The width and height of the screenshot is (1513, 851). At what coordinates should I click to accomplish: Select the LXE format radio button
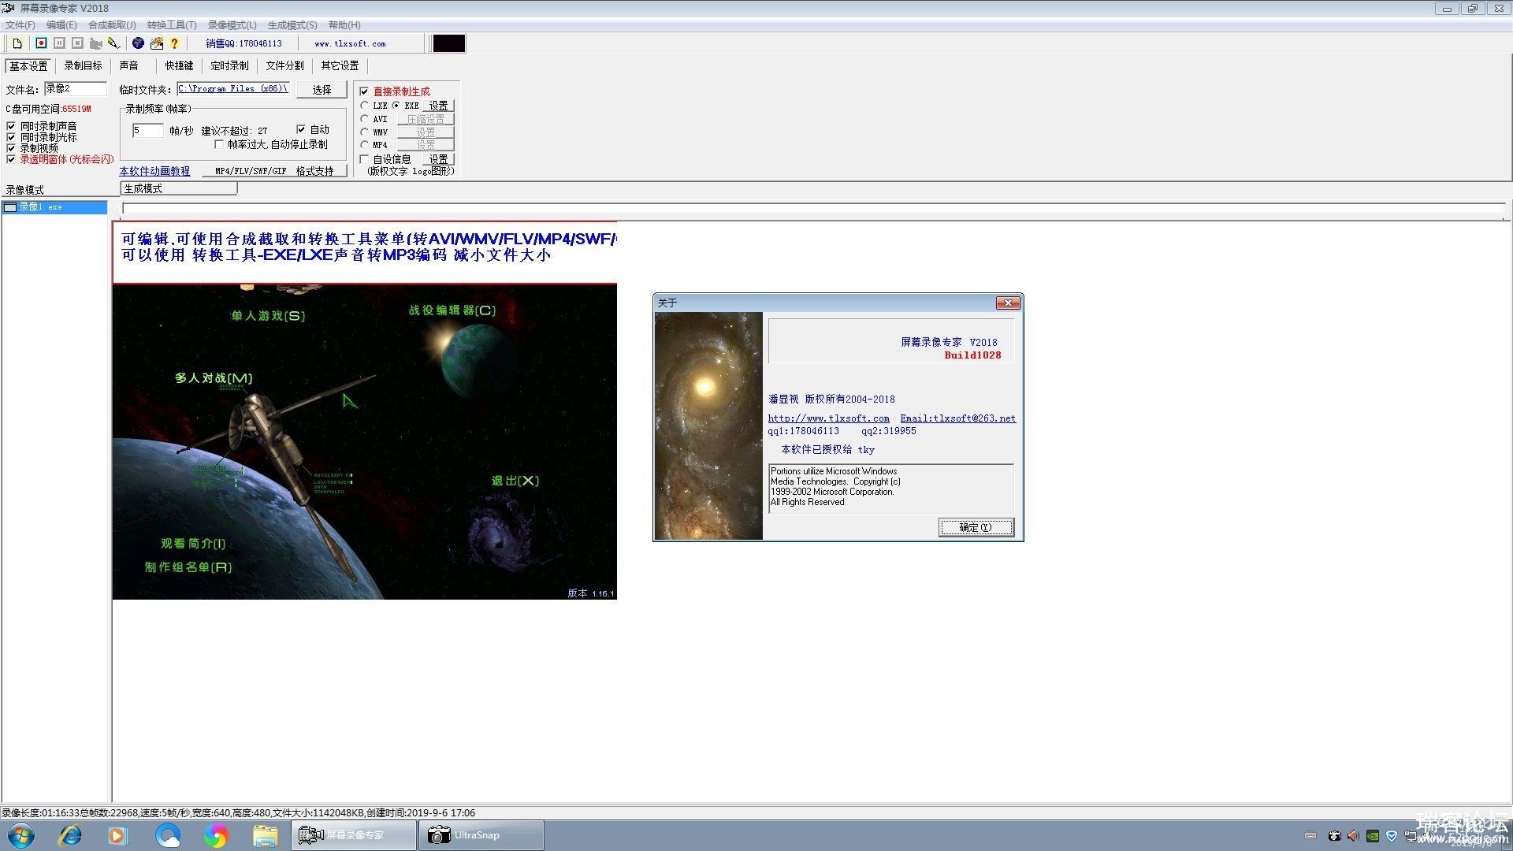(x=364, y=106)
